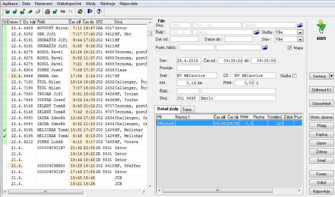This screenshot has width=335, height=197.
Task: Select the Detail jízdy tab
Action: click(x=168, y=109)
